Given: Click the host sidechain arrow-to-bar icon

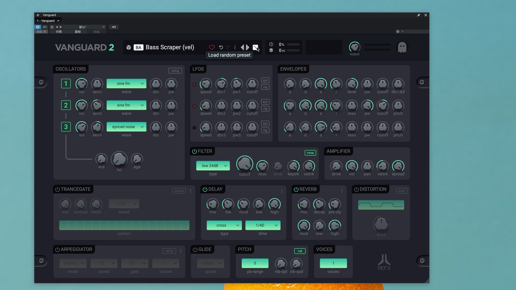Looking at the screenshot, I should [114, 27].
